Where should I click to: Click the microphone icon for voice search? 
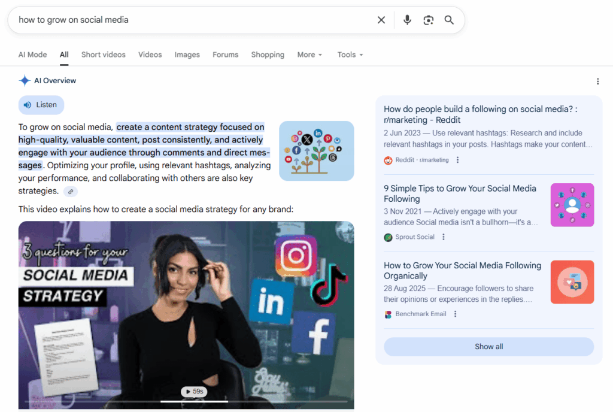407,20
